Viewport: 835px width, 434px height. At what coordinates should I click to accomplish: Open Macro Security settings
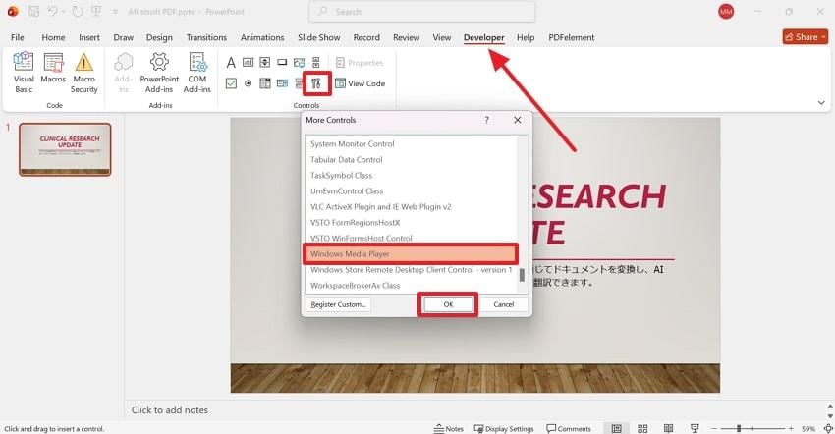point(84,73)
